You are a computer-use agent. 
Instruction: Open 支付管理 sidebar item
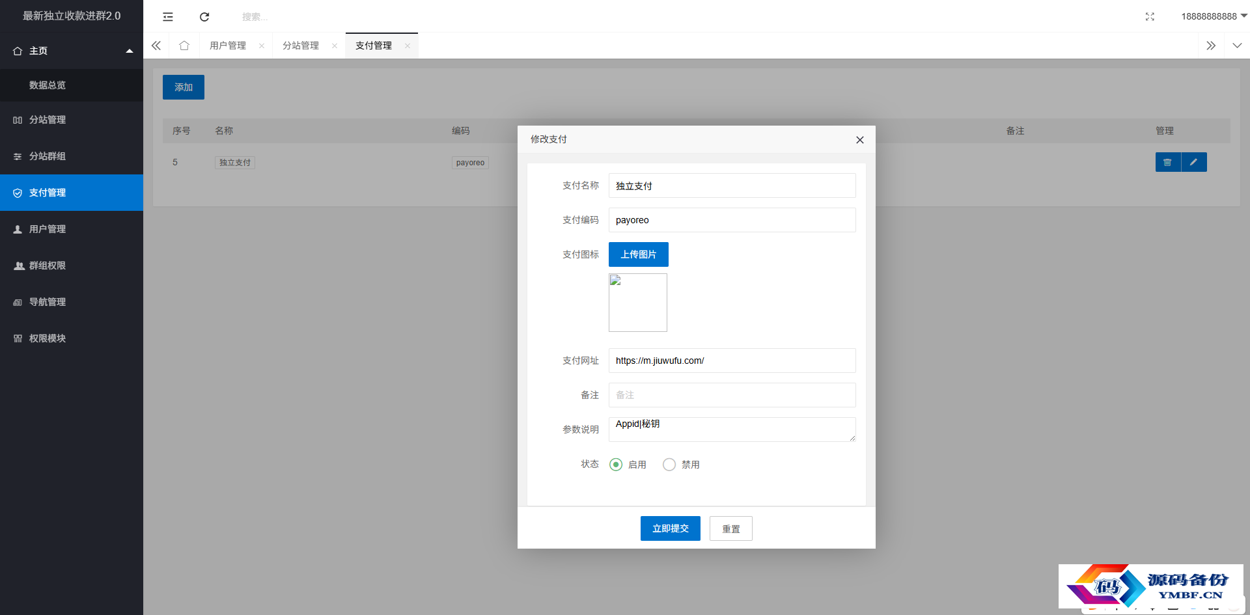tap(72, 193)
